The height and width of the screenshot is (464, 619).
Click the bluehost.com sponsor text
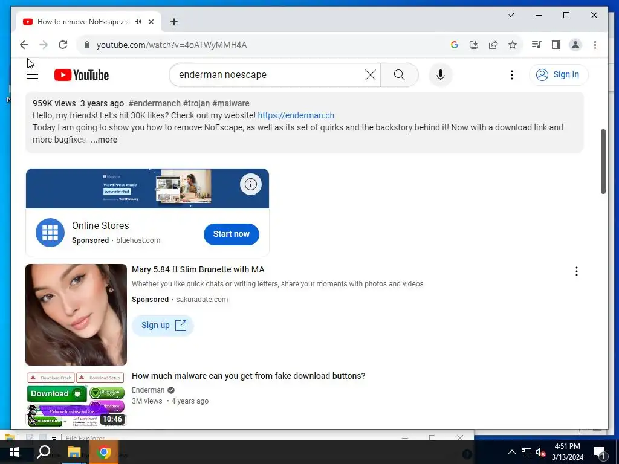coord(138,240)
